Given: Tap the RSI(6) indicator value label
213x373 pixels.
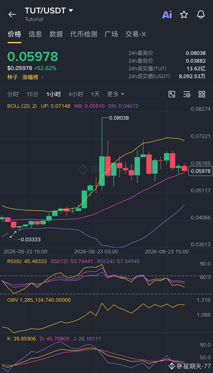Looking at the screenshot, I should [27, 261].
